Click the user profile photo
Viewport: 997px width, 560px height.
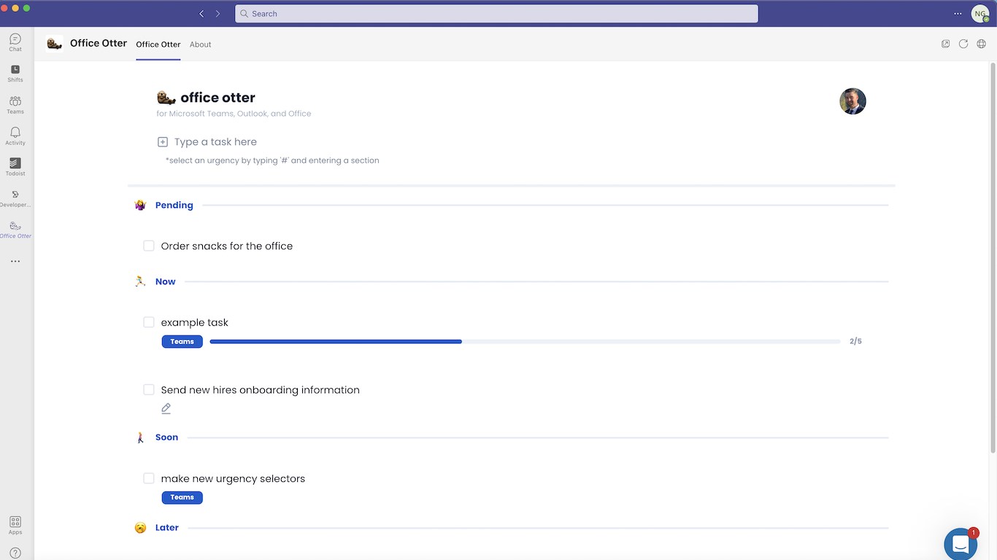point(852,101)
